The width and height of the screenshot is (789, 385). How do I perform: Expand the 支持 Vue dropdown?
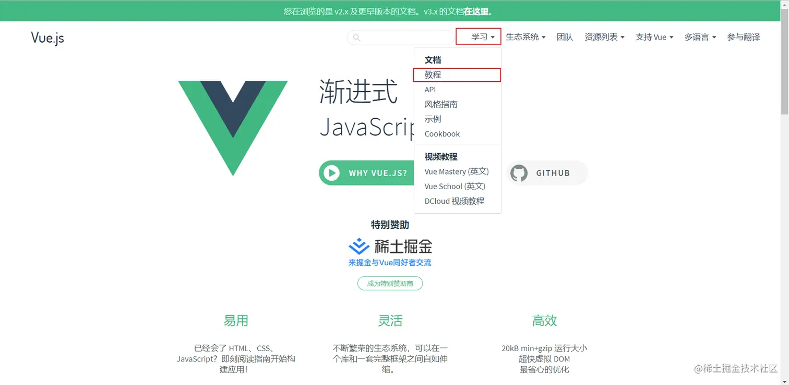[x=654, y=37]
